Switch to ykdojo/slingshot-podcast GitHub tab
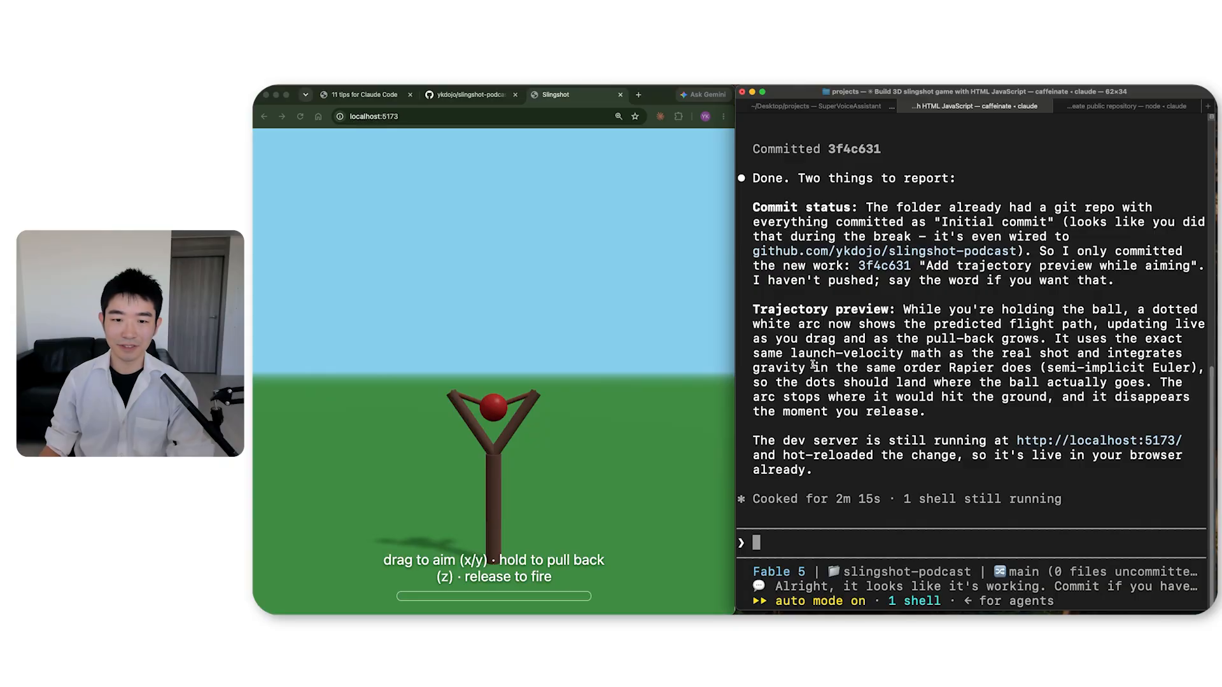 pyautogui.click(x=471, y=95)
